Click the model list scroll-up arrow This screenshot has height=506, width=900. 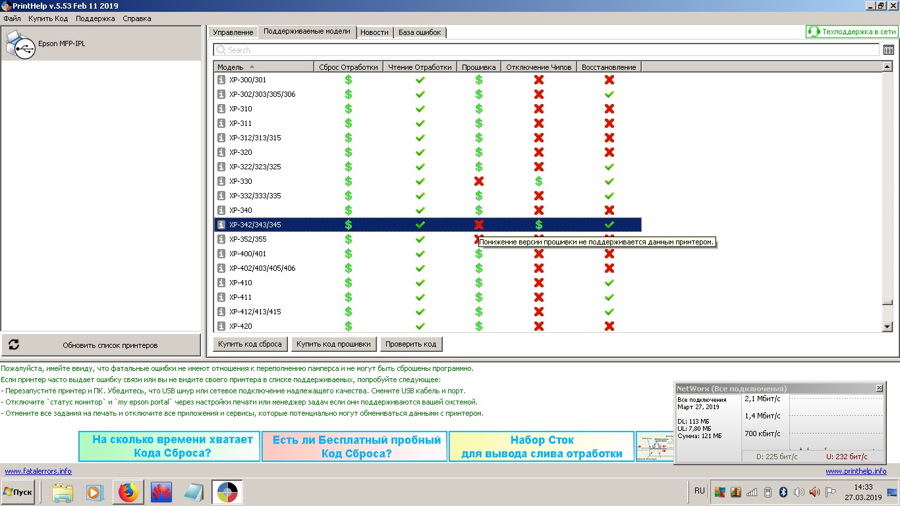(887, 67)
